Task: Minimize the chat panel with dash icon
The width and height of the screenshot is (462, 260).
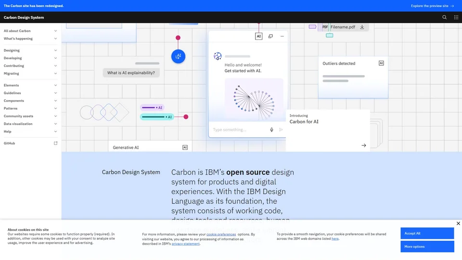Action: click(282, 36)
